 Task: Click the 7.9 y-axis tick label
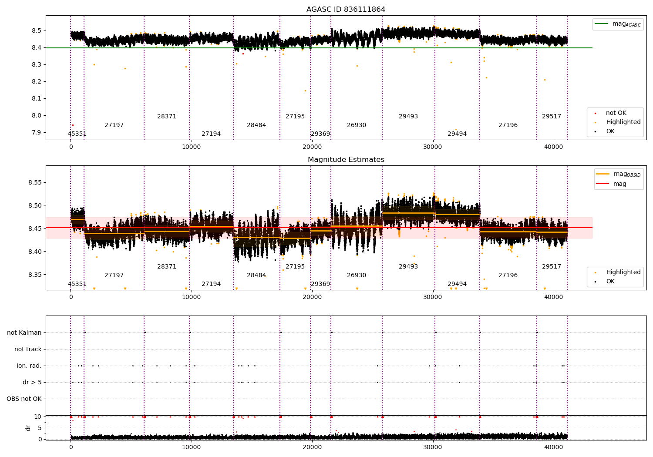tap(37, 133)
